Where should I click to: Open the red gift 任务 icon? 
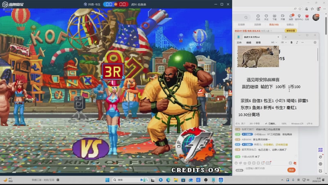(307, 17)
